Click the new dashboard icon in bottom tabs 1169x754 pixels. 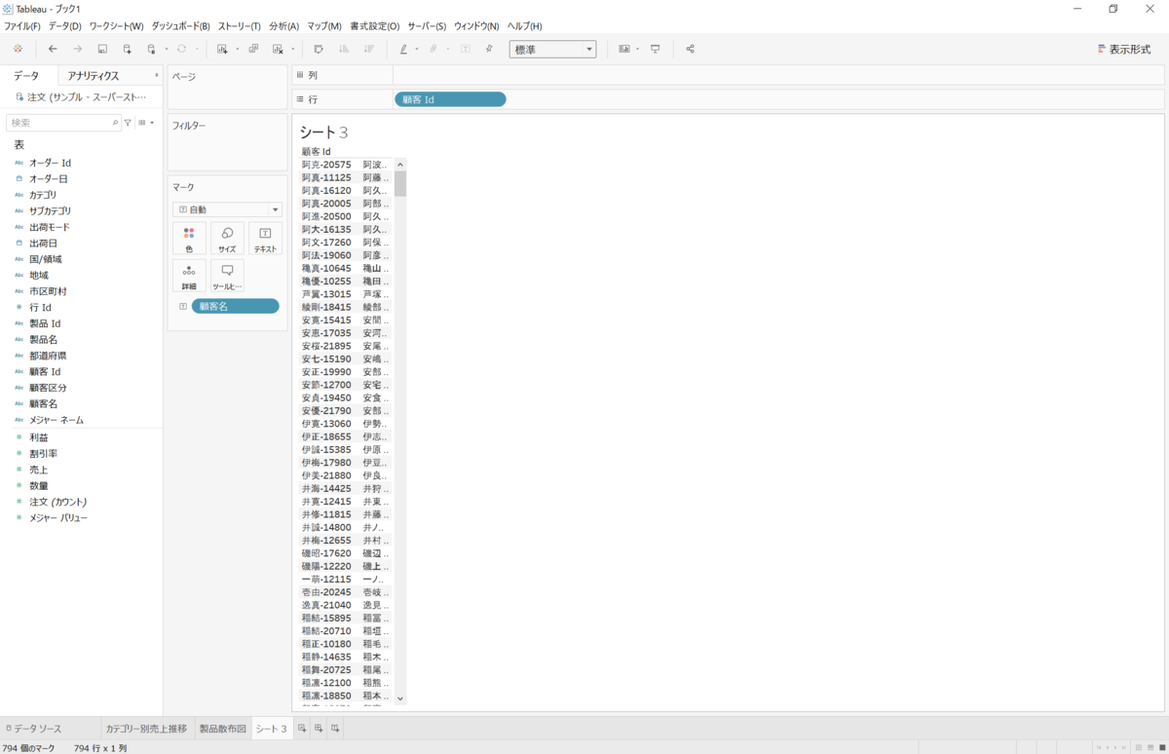[x=319, y=729]
